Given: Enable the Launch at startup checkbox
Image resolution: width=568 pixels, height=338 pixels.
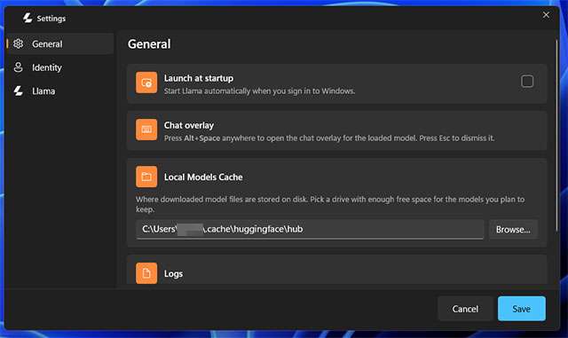Looking at the screenshot, I should tap(527, 81).
